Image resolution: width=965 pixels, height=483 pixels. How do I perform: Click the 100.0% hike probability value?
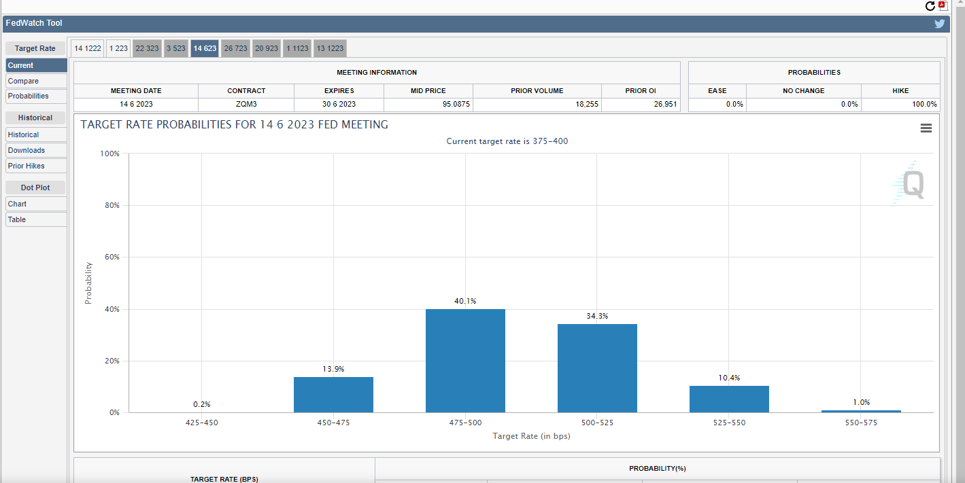tap(924, 105)
